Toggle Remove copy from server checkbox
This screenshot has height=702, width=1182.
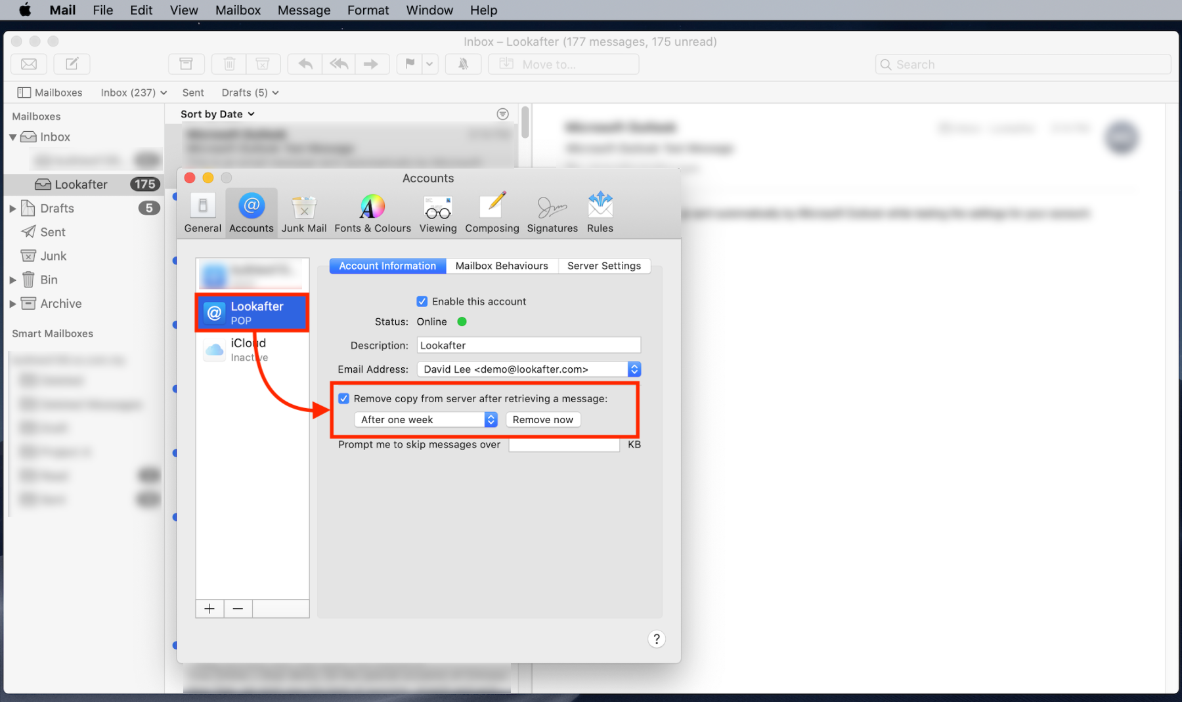(344, 399)
